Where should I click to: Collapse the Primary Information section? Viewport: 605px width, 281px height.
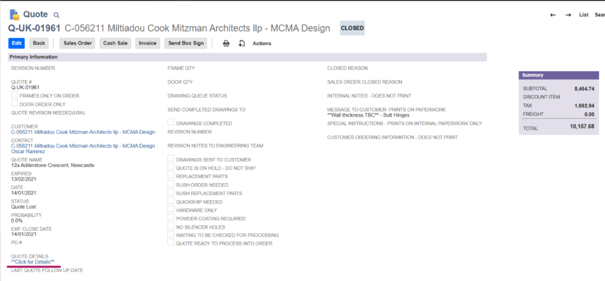(33, 57)
